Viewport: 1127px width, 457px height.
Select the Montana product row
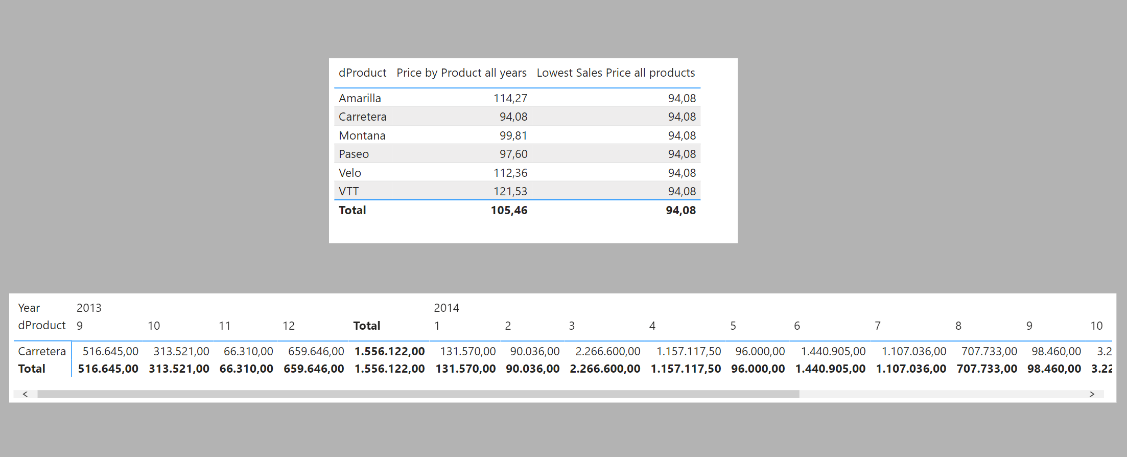tap(517, 135)
